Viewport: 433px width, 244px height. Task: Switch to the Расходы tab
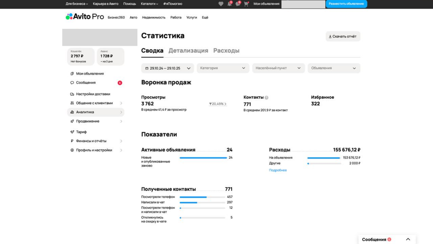[226, 51]
